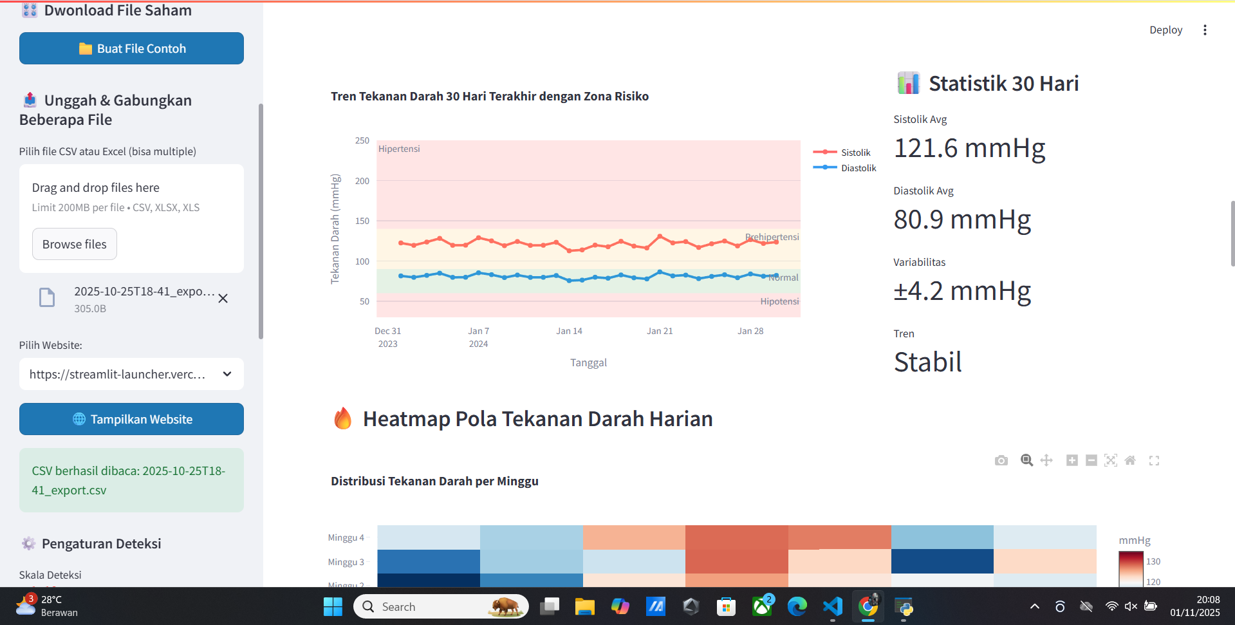The height and width of the screenshot is (625, 1235).
Task: Select the Pan tool in heatmap toolbar
Action: point(1046,460)
